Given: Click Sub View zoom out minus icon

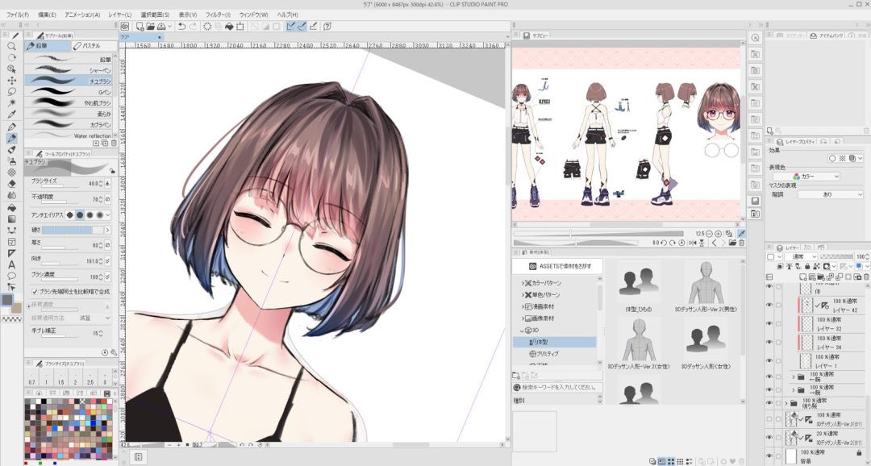Looking at the screenshot, I should (710, 234).
